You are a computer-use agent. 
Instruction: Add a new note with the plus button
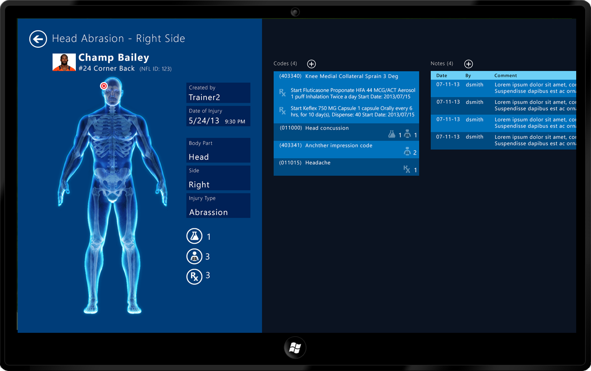pos(468,63)
